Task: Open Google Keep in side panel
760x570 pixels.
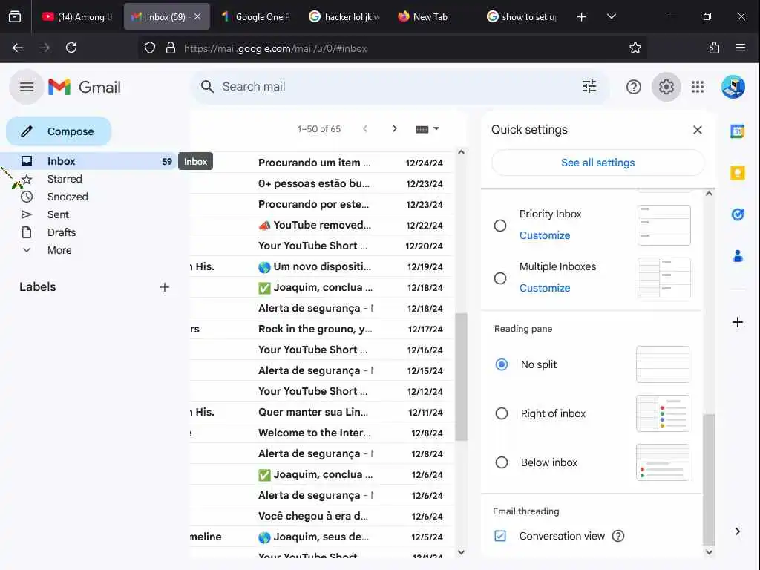Action: click(x=737, y=172)
